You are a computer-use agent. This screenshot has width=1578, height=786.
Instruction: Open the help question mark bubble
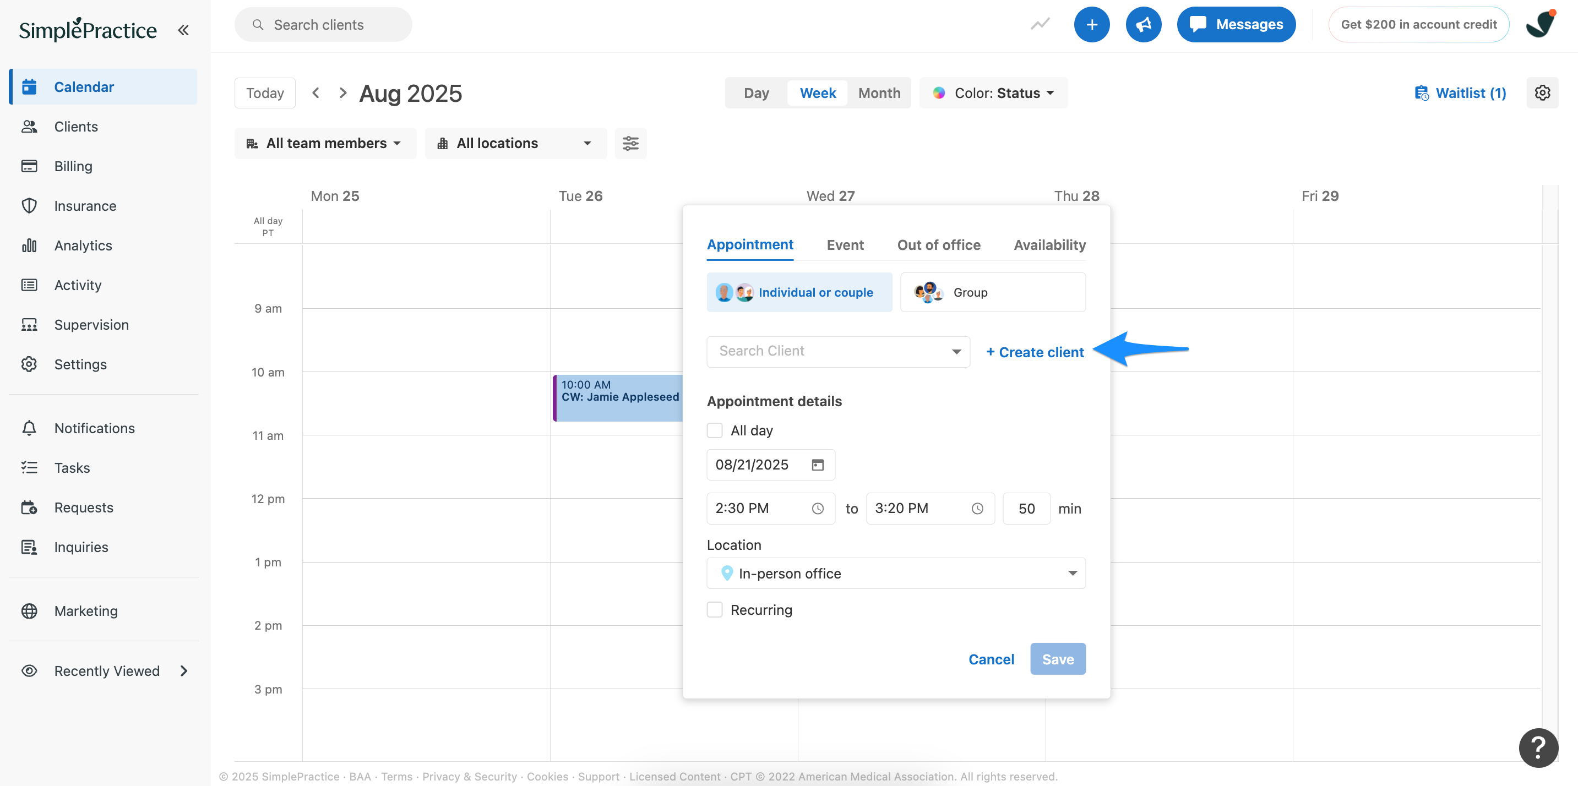1539,747
